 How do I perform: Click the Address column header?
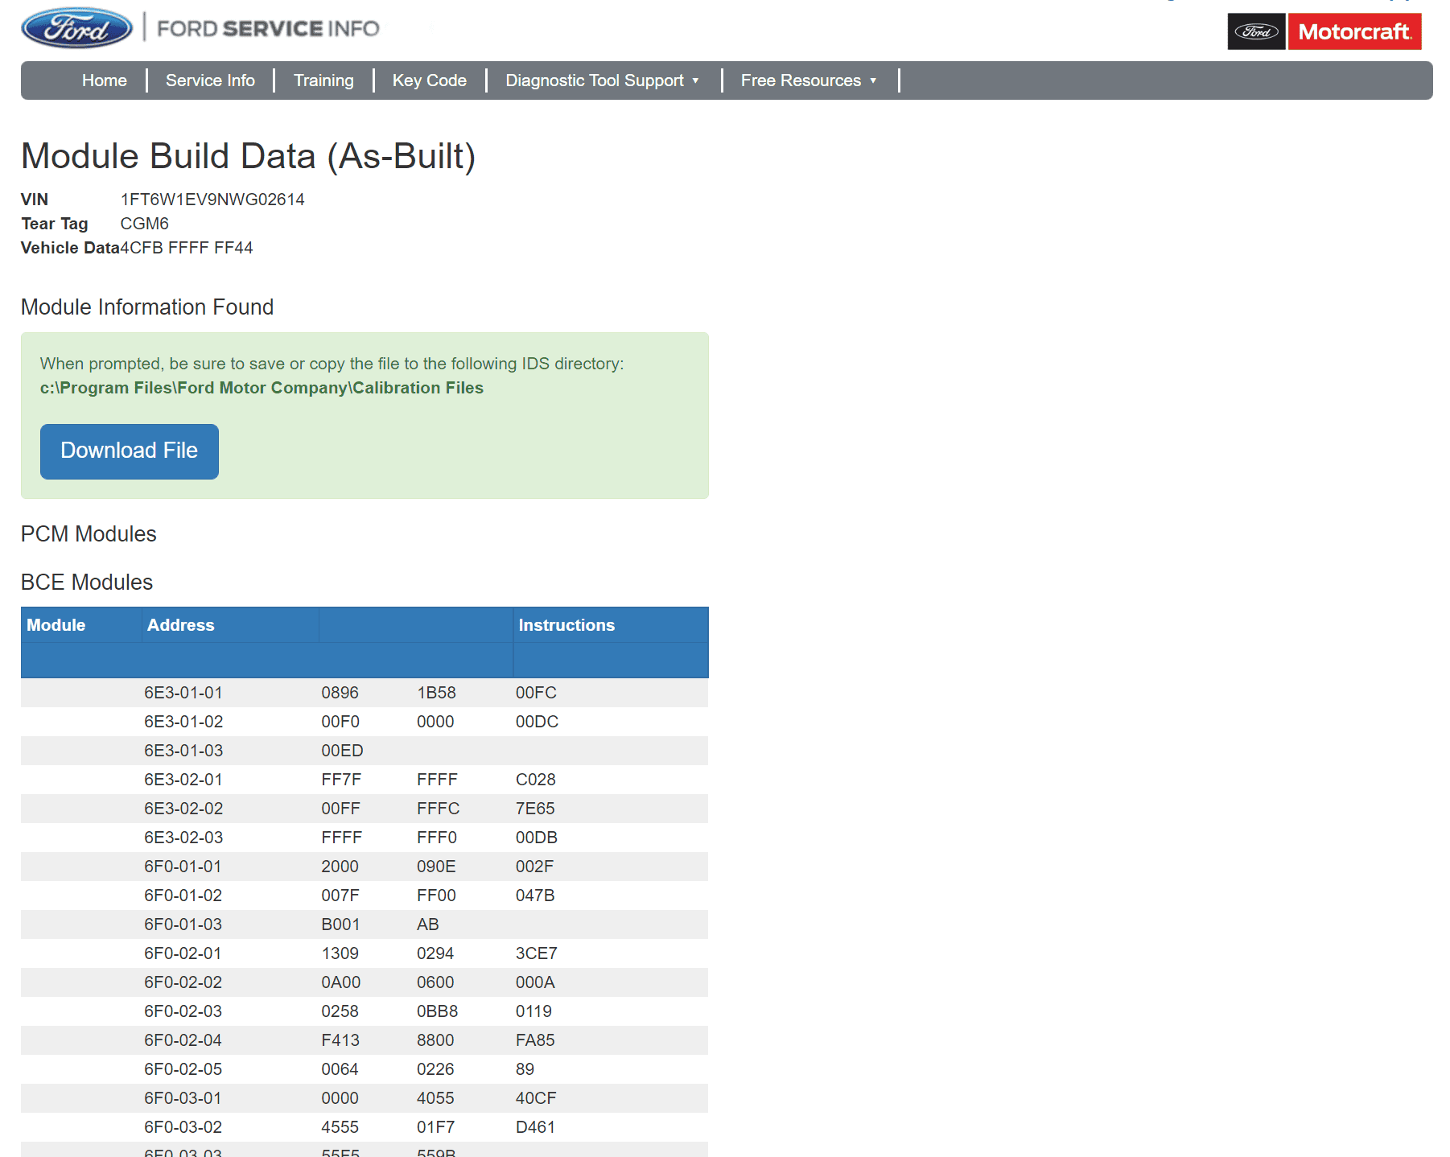181,625
